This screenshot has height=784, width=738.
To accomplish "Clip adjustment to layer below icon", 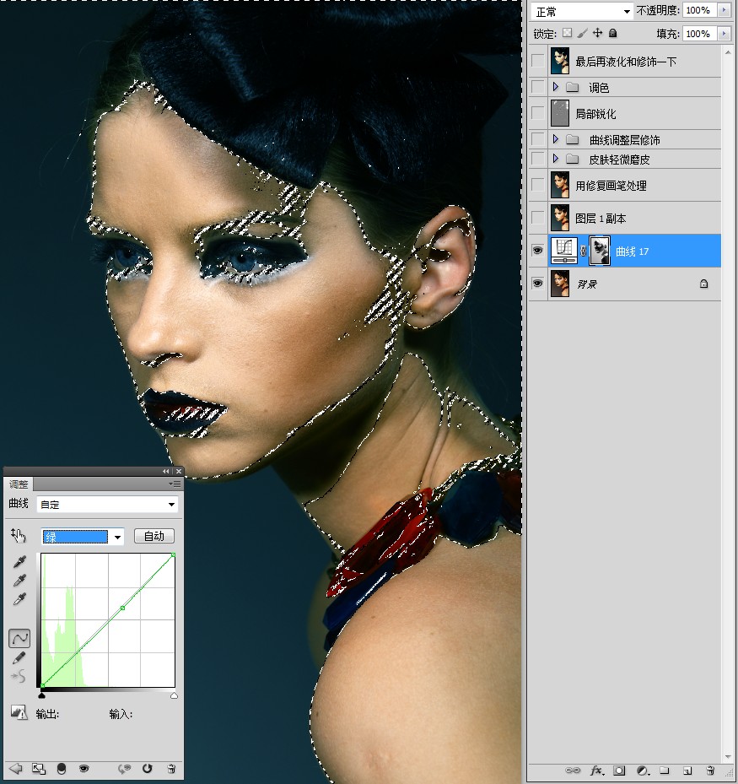I will click(x=62, y=769).
